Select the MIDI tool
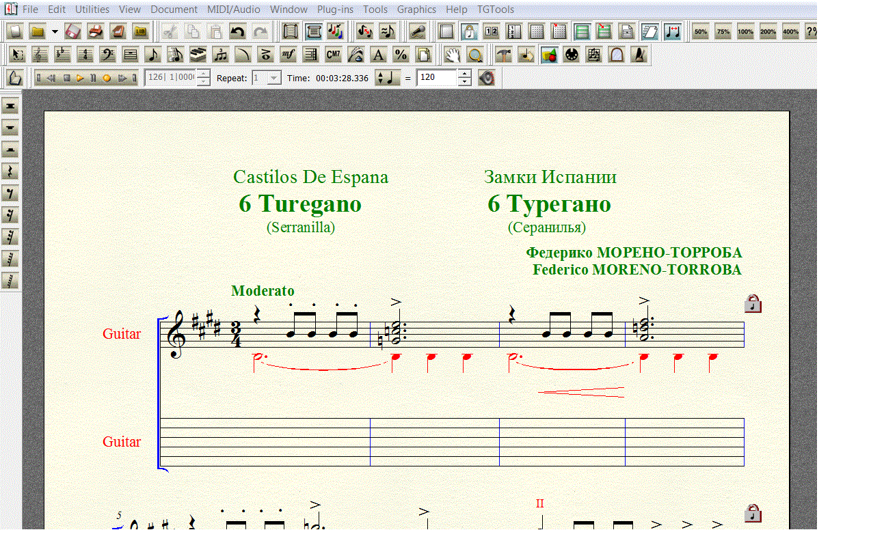This screenshot has width=871, height=558. tap(572, 55)
